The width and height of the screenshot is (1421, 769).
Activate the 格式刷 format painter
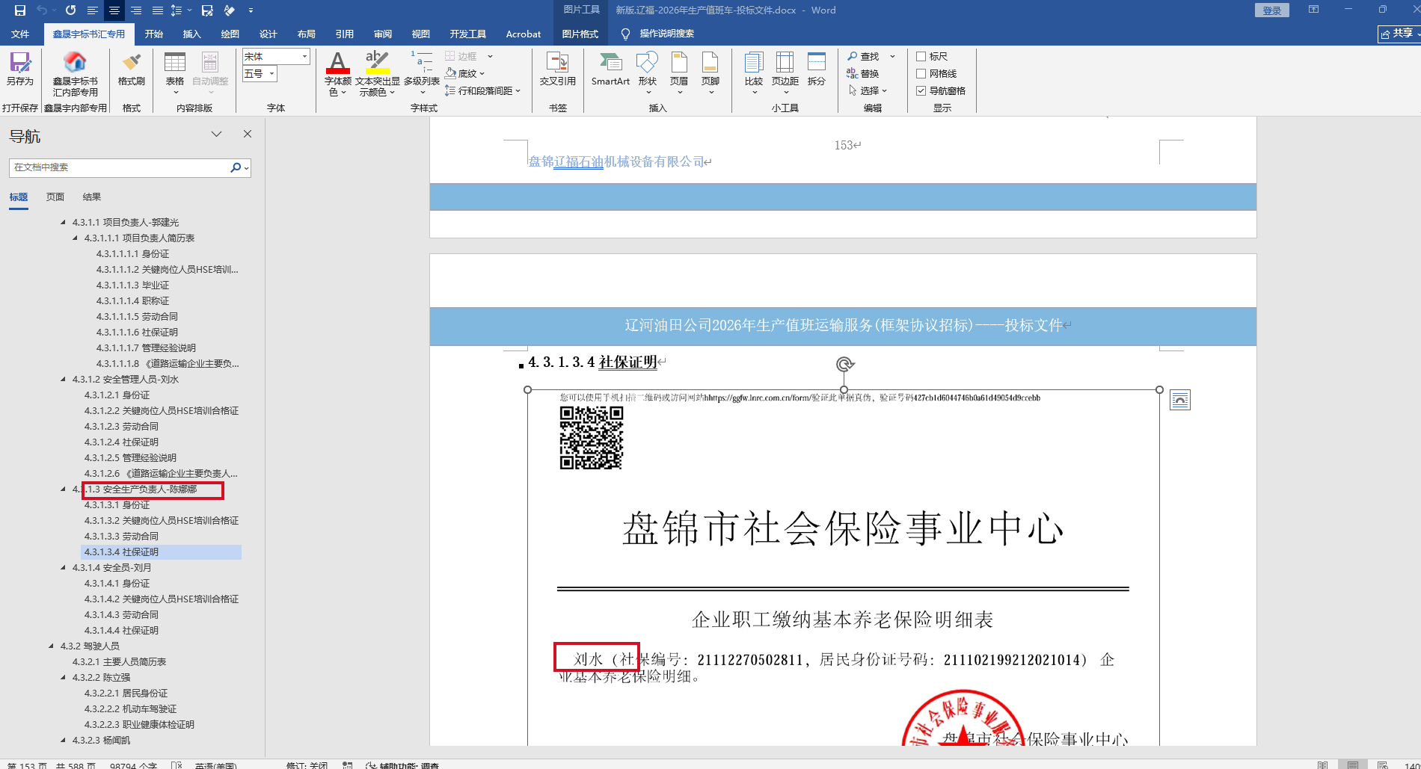tap(131, 69)
